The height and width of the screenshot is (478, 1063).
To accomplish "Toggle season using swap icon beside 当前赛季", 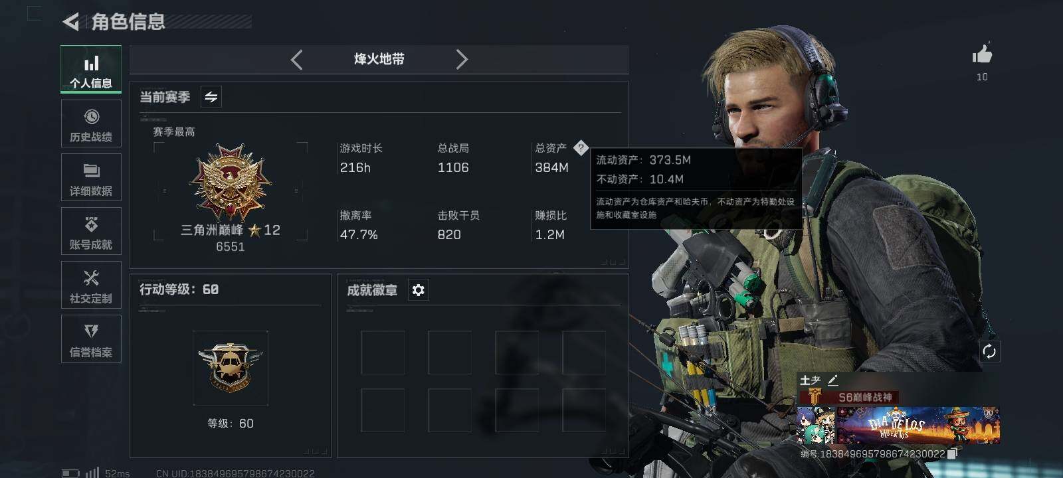I will pyautogui.click(x=211, y=97).
